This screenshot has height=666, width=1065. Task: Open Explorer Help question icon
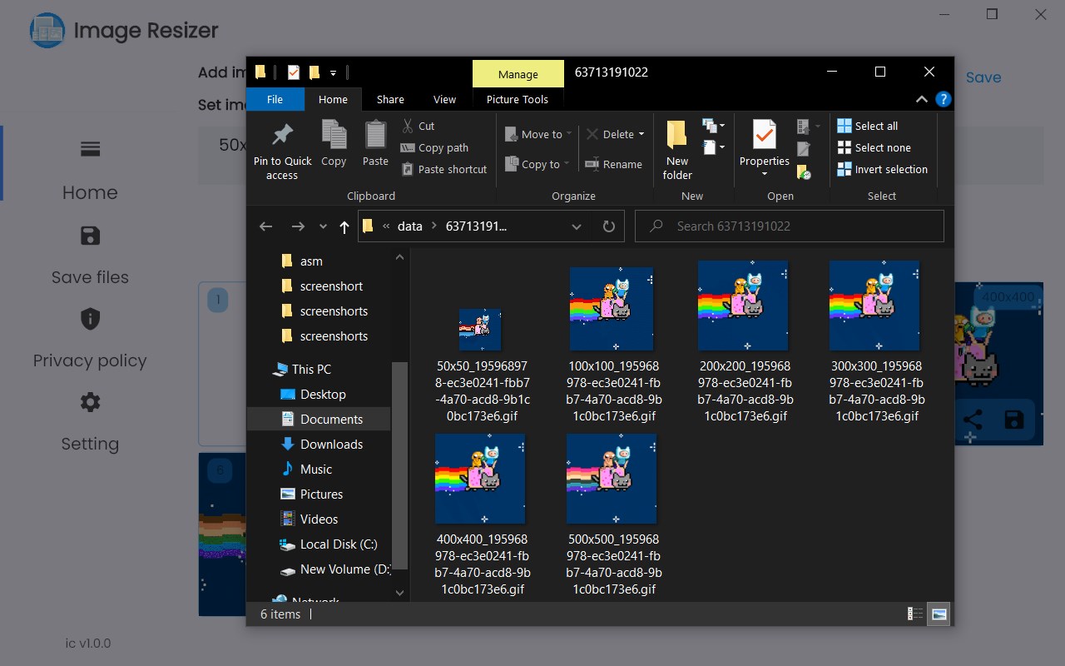943,99
